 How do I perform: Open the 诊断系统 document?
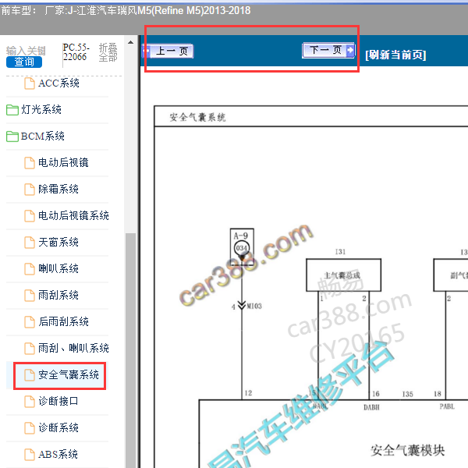click(x=58, y=427)
